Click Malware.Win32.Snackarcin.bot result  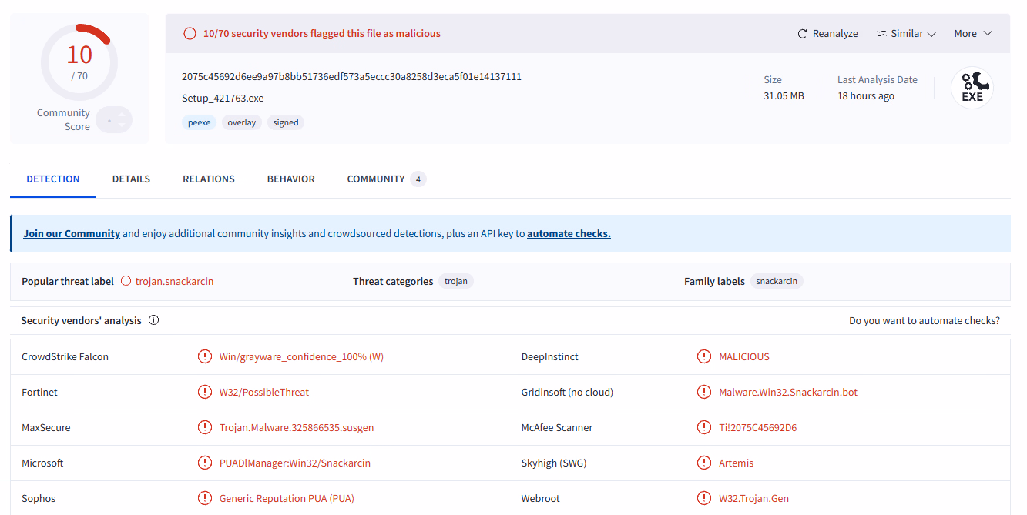788,392
